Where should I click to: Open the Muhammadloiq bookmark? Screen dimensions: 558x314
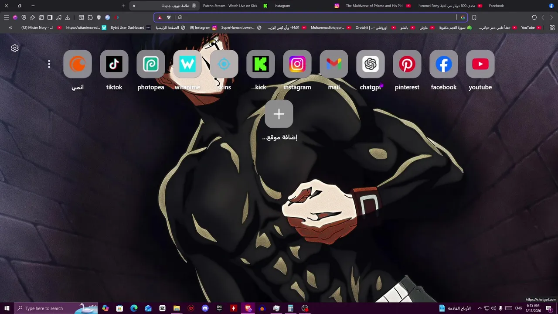coord(331,27)
